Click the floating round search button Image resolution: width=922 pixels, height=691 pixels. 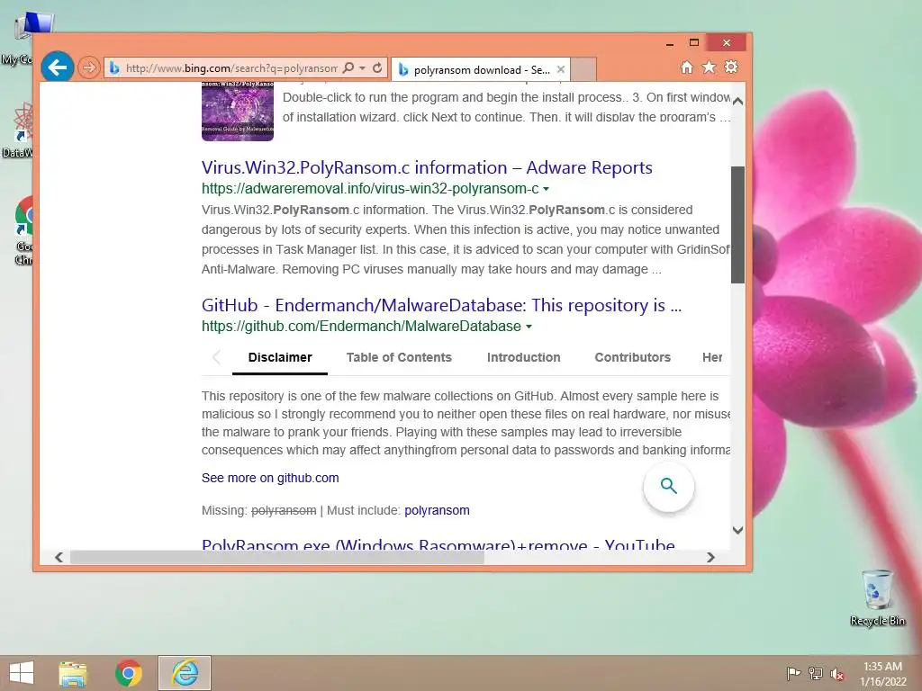(669, 486)
